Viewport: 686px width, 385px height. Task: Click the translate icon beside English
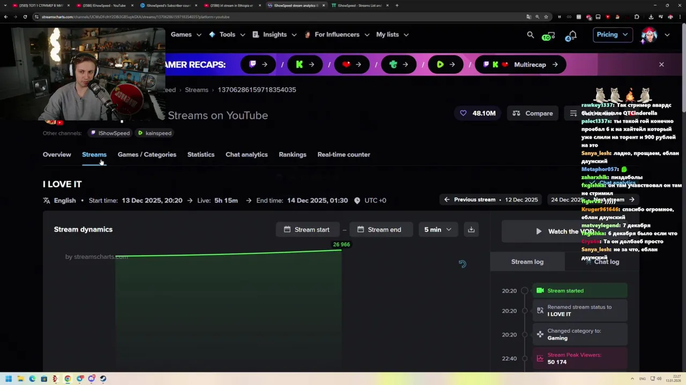[x=47, y=201]
